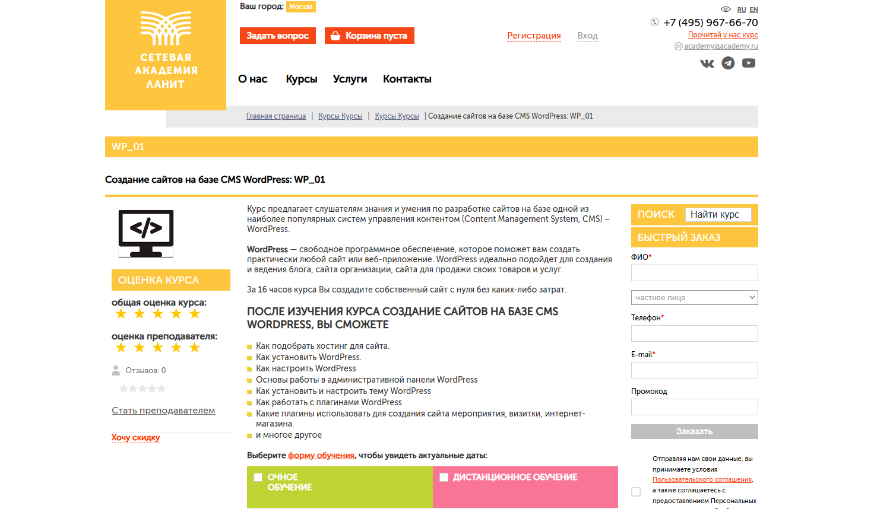Click the WP_01 yellow header bar
This screenshot has height=509, width=874.
(x=432, y=147)
